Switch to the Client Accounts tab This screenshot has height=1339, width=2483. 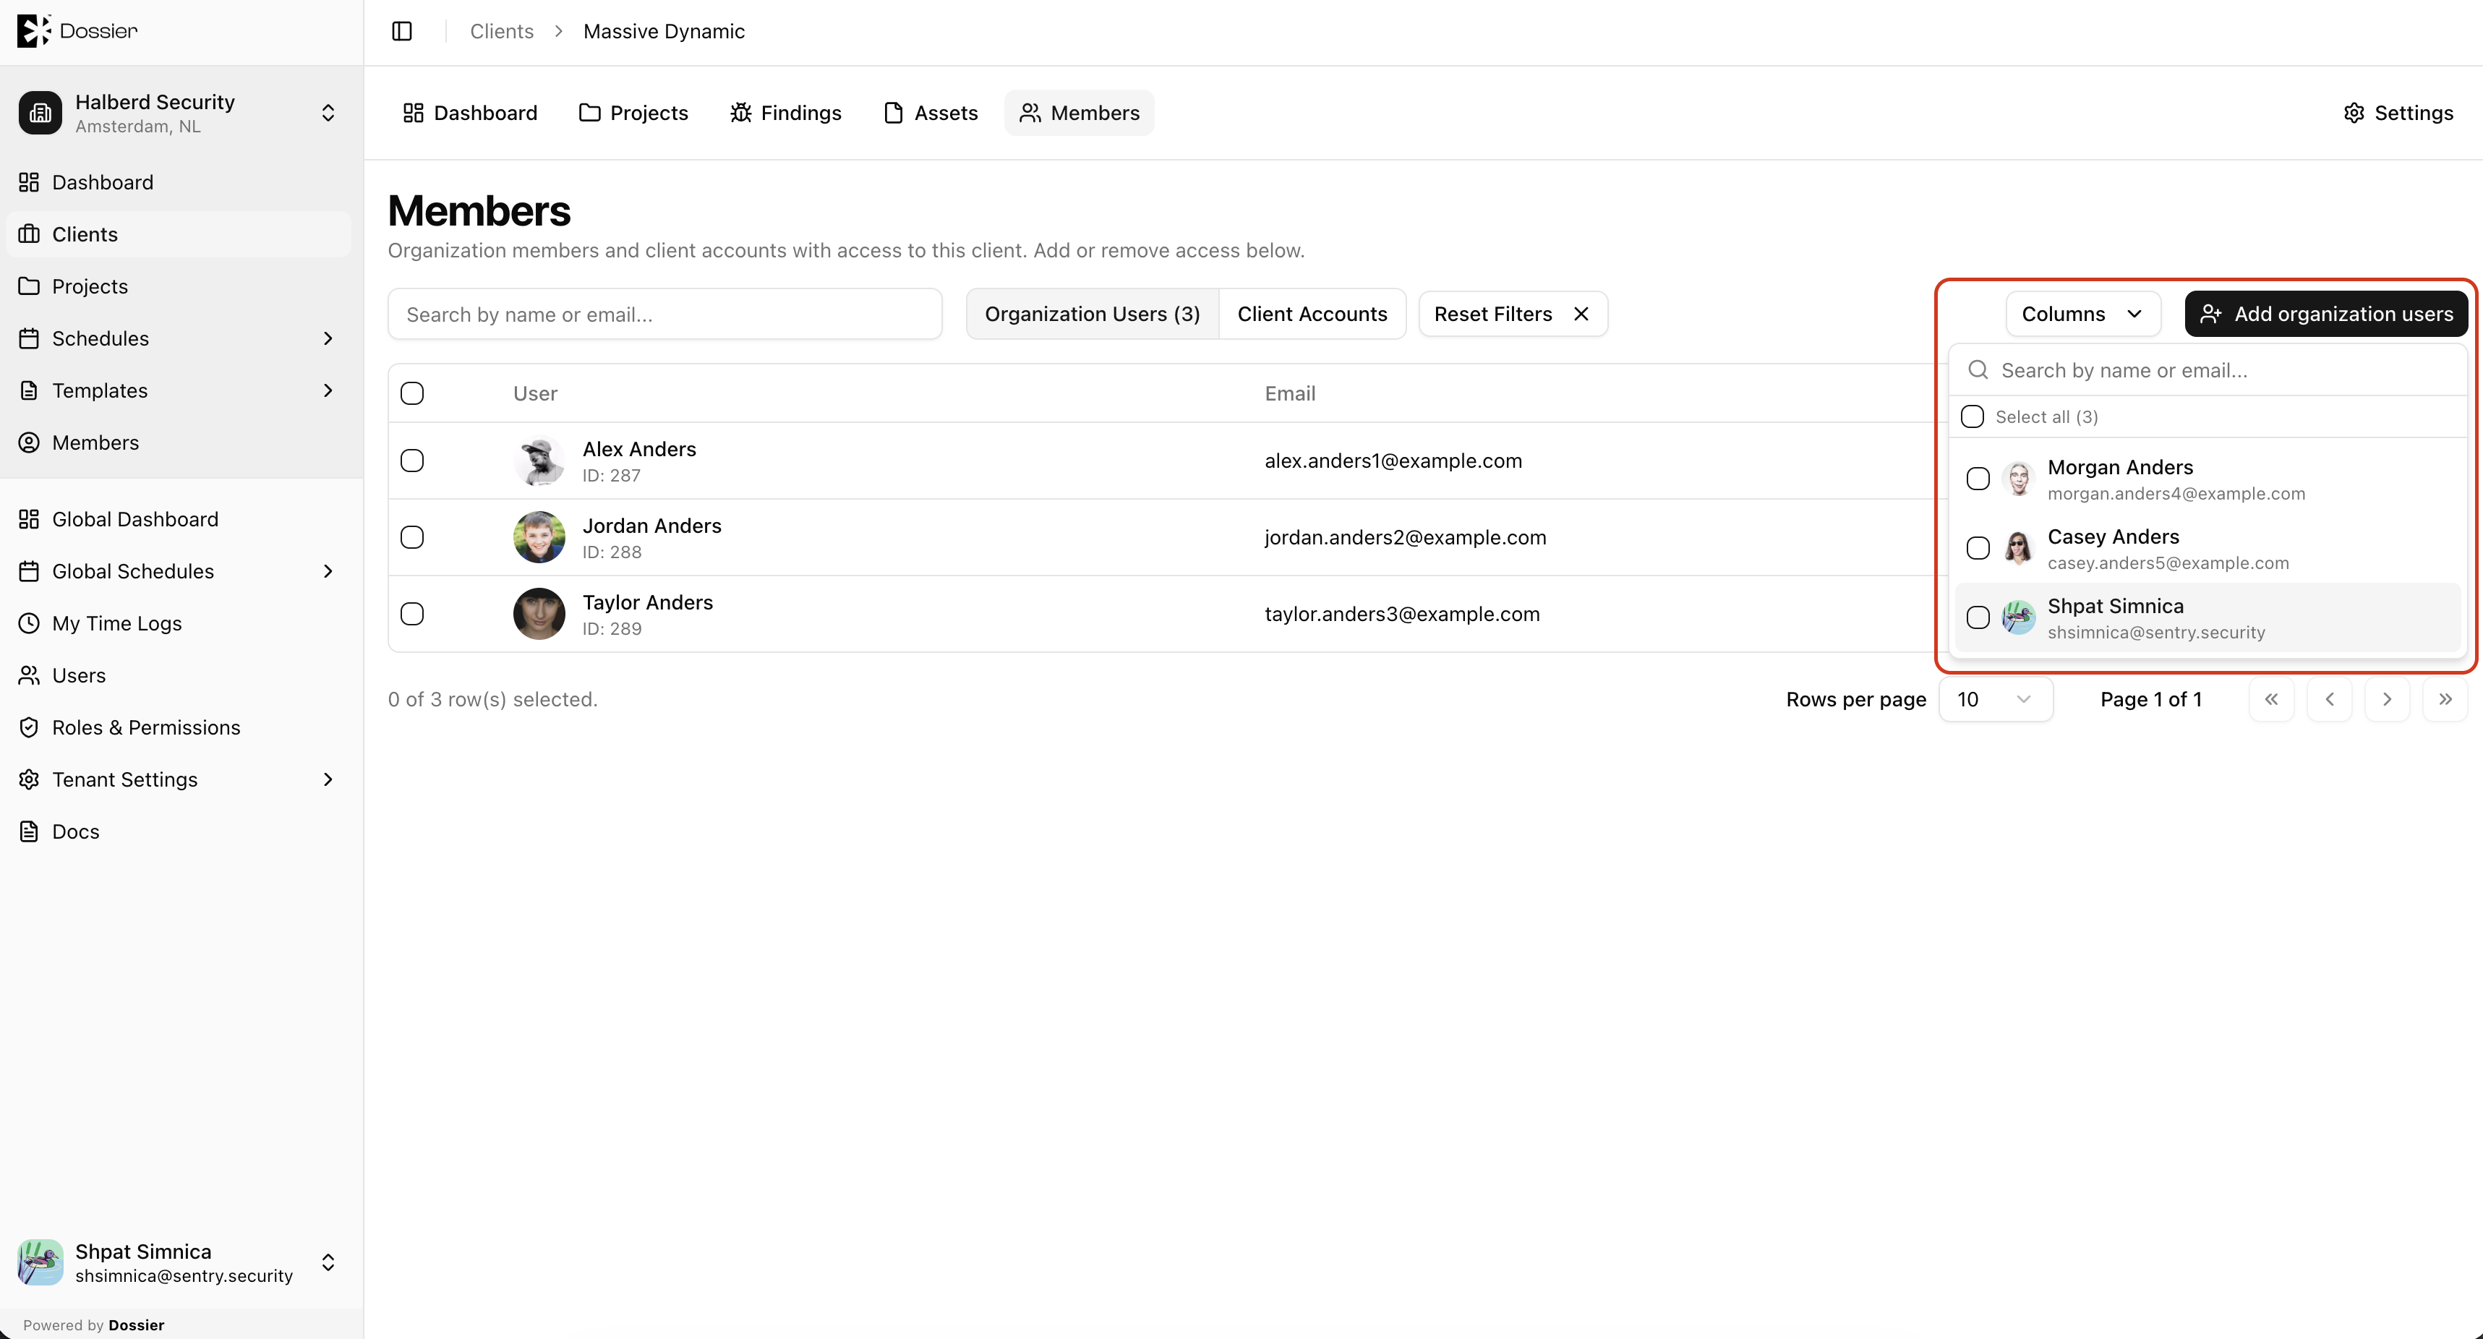click(1312, 313)
